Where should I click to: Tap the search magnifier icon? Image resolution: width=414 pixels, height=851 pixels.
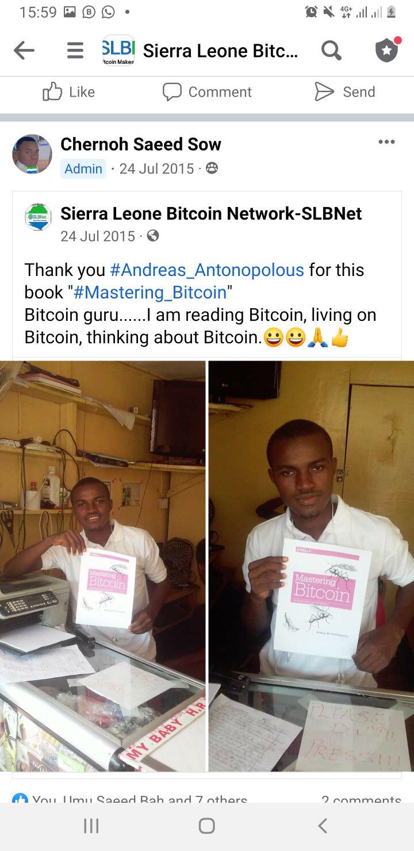pos(331,51)
